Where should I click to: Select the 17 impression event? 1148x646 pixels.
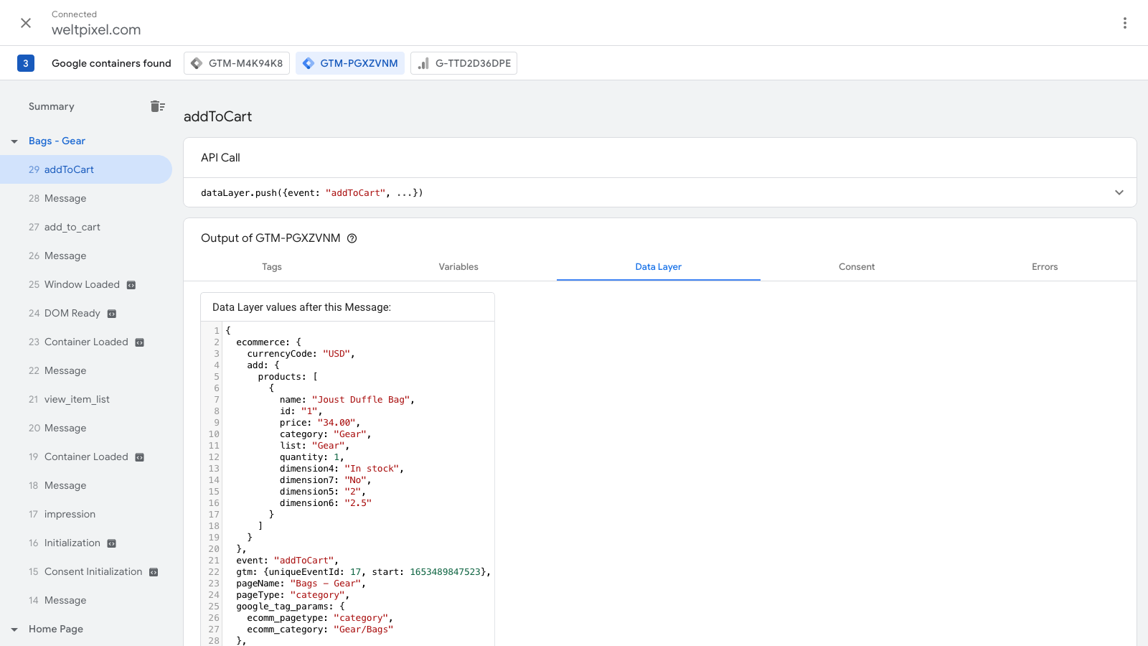click(86, 514)
